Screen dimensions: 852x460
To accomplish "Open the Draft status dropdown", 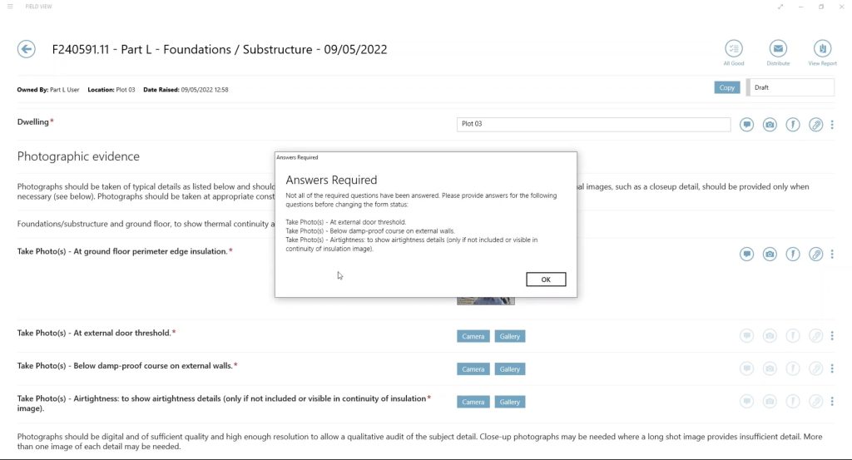I will tap(790, 87).
